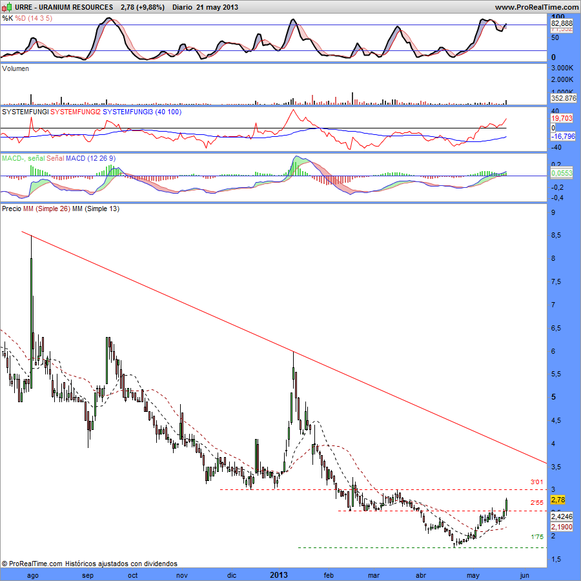Viewport: 581px width, 581px height.
Task: Click the '0,0553' MACD value tag
Action: tap(562, 173)
